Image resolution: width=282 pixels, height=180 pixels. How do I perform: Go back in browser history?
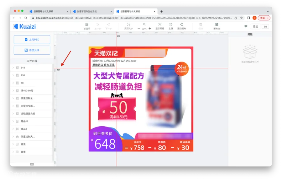click(x=14, y=18)
